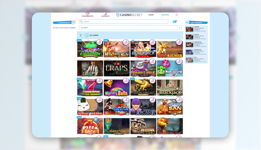Go back using the left chevron arrow

tap(81, 35)
